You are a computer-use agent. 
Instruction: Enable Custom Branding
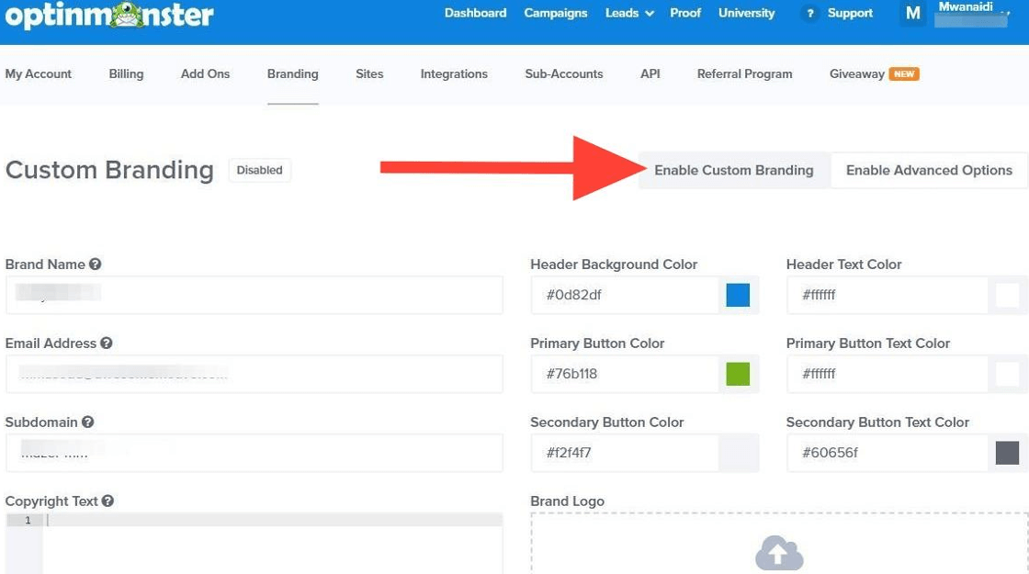point(733,170)
